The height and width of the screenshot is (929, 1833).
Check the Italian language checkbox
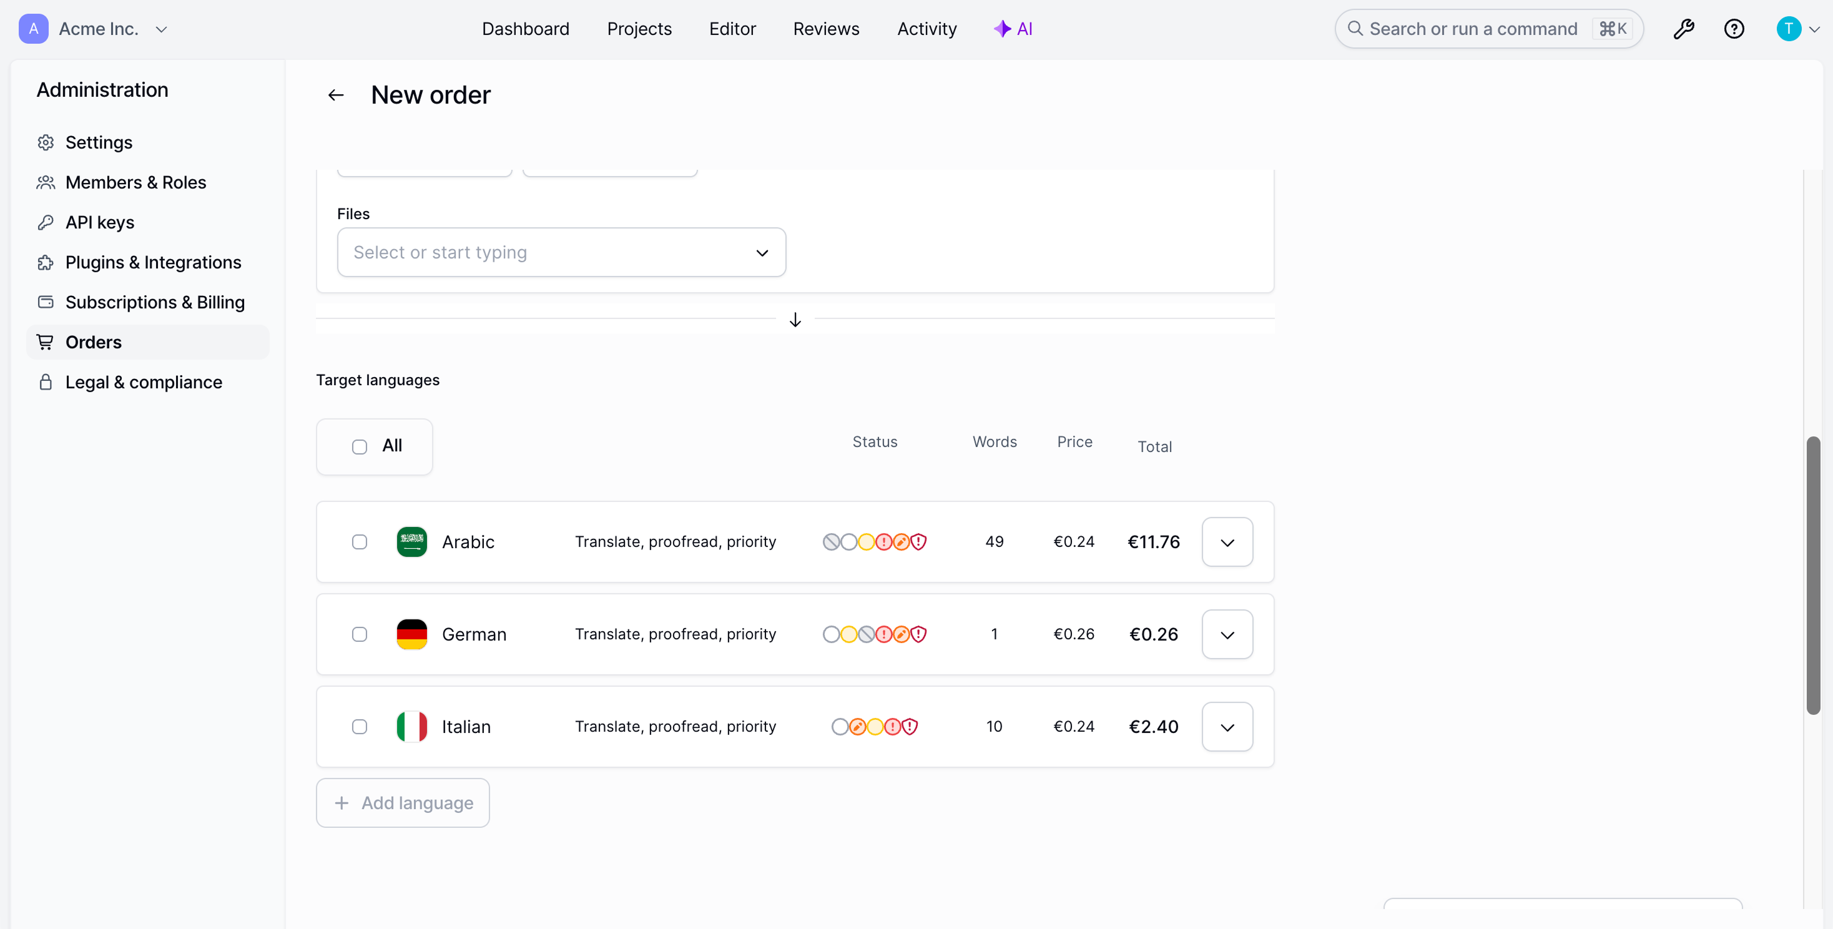[360, 727]
